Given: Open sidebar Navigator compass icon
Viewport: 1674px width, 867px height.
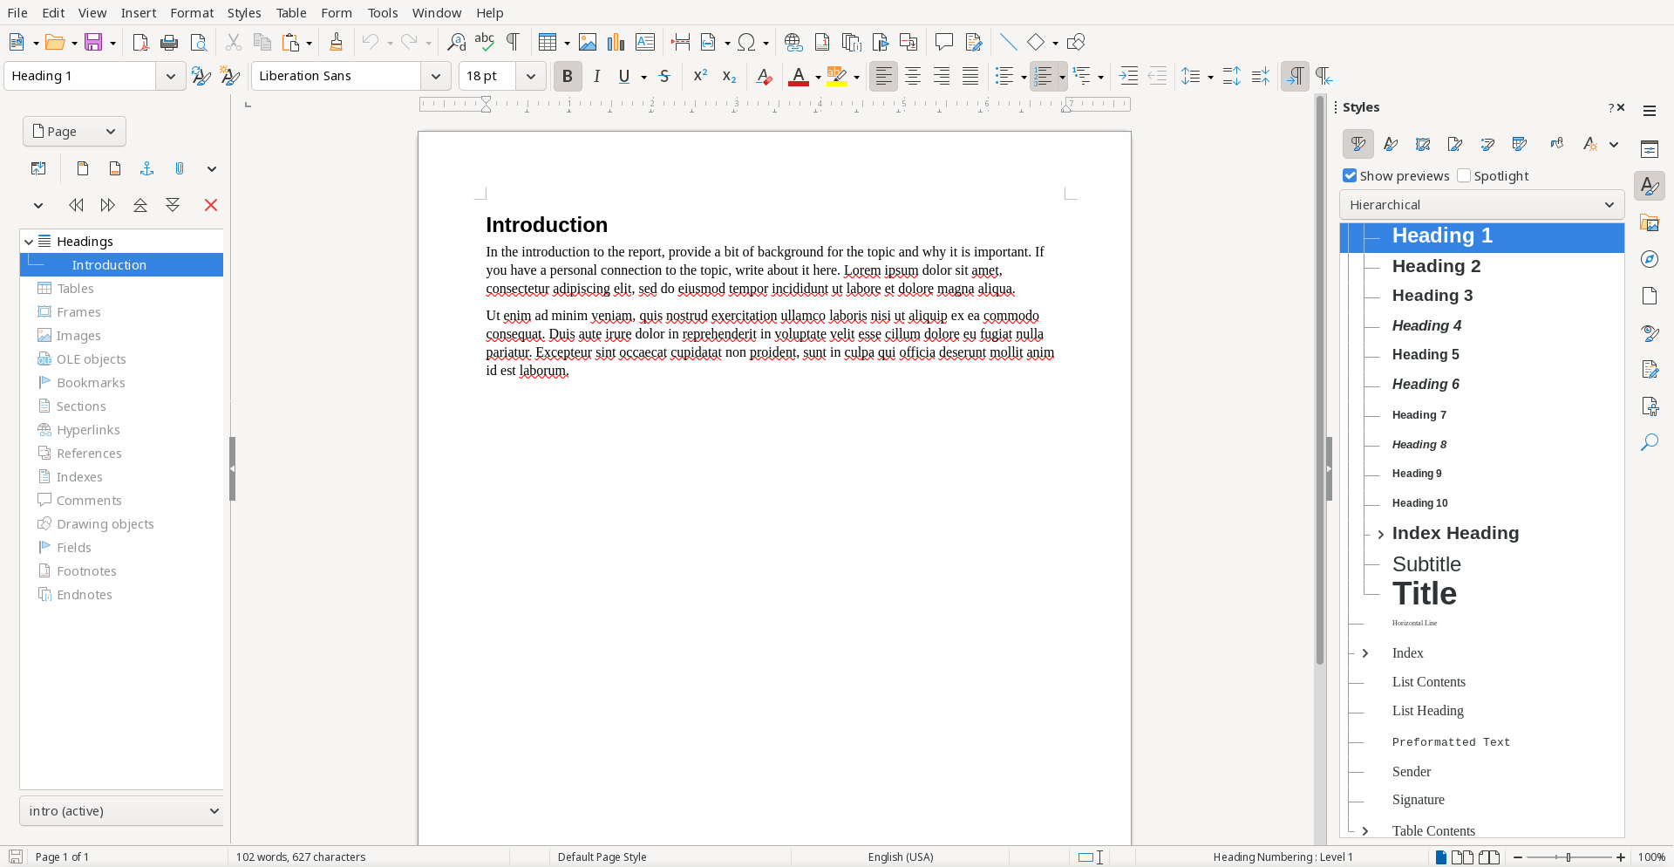Looking at the screenshot, I should tap(1650, 260).
